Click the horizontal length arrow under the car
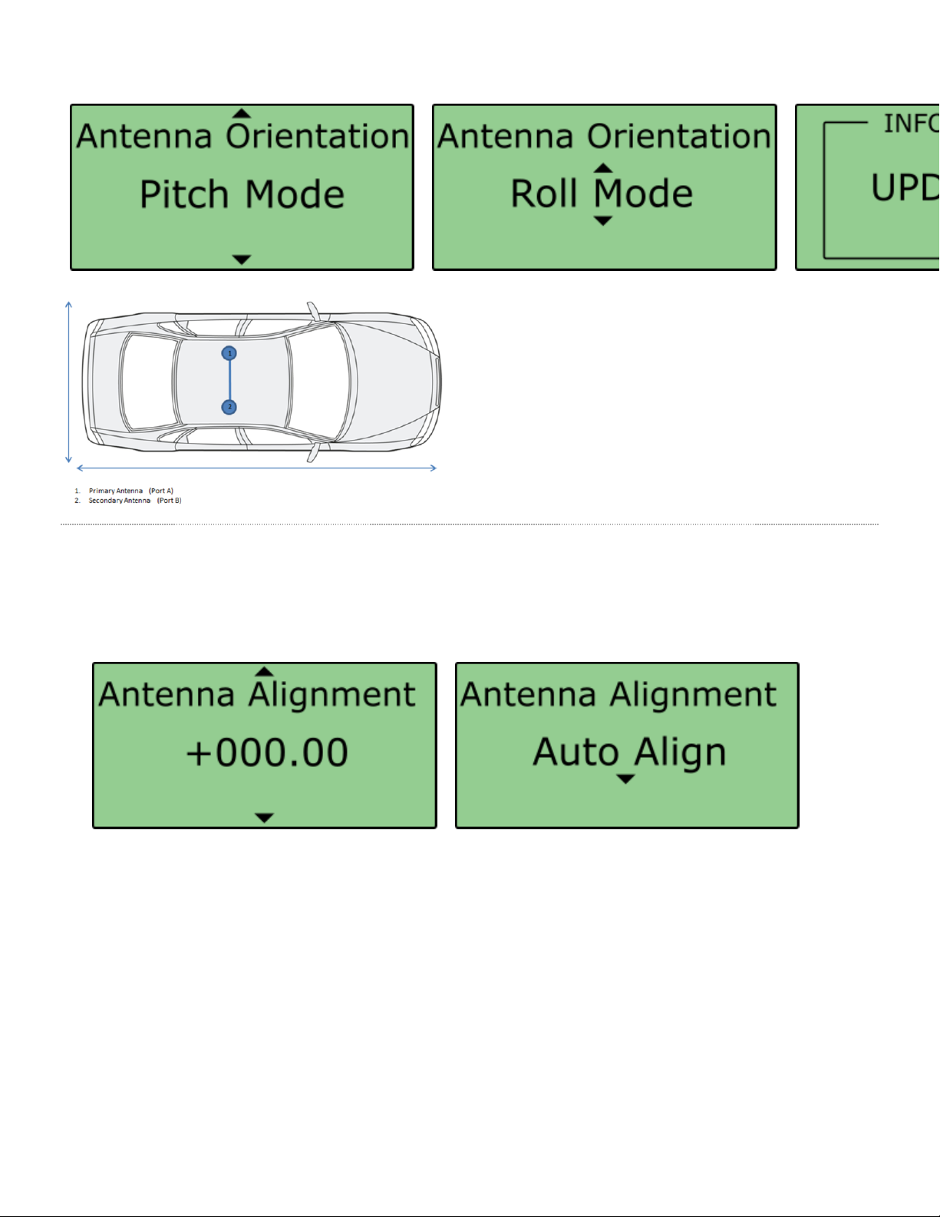This screenshot has width=940, height=1217. [256, 468]
